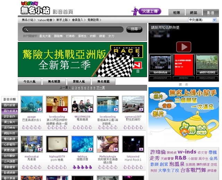
Task: Select category 國外旅遊 in sidebar
Action: (9, 111)
